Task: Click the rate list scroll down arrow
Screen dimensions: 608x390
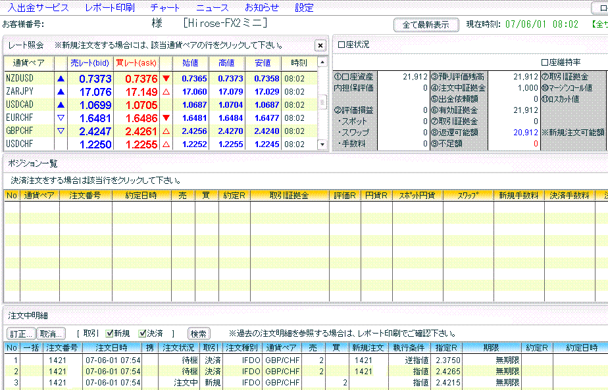Action: point(322,144)
